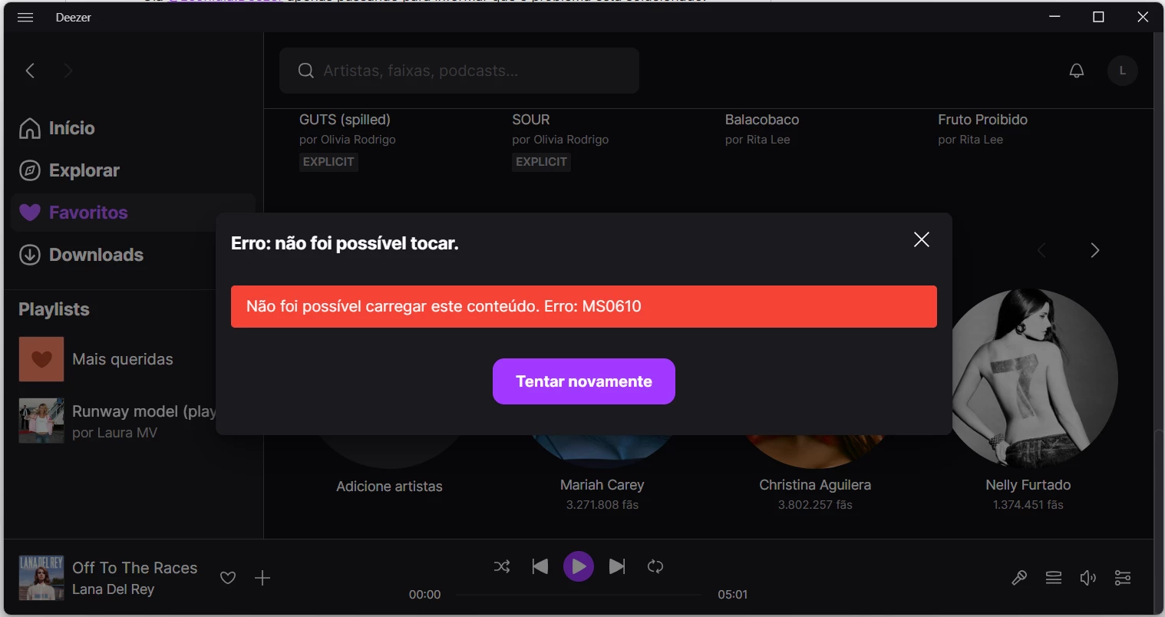Toggle repeat mode
The width and height of the screenshot is (1165, 617).
pyautogui.click(x=655, y=566)
